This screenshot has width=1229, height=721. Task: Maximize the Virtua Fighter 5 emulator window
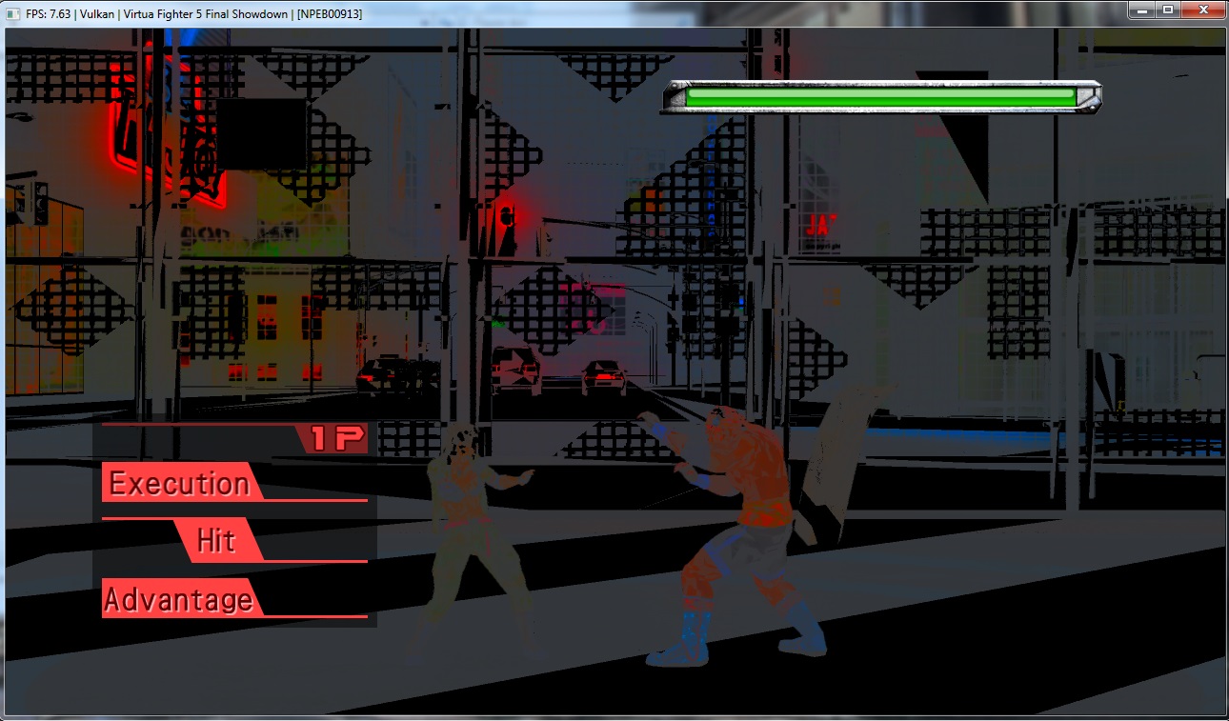point(1167,10)
